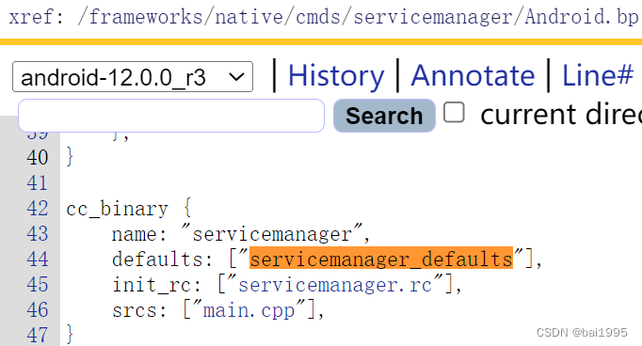Jump to line number 44
The height and width of the screenshot is (346, 642).
pyautogui.click(x=38, y=259)
